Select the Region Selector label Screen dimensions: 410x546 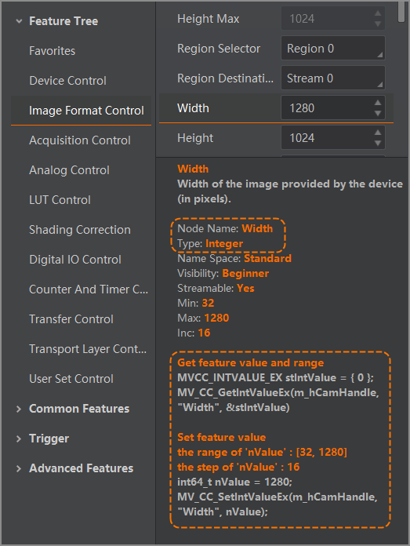(219, 49)
